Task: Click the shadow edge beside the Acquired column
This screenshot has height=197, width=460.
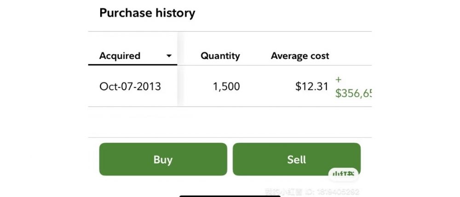Action: pos(179,69)
